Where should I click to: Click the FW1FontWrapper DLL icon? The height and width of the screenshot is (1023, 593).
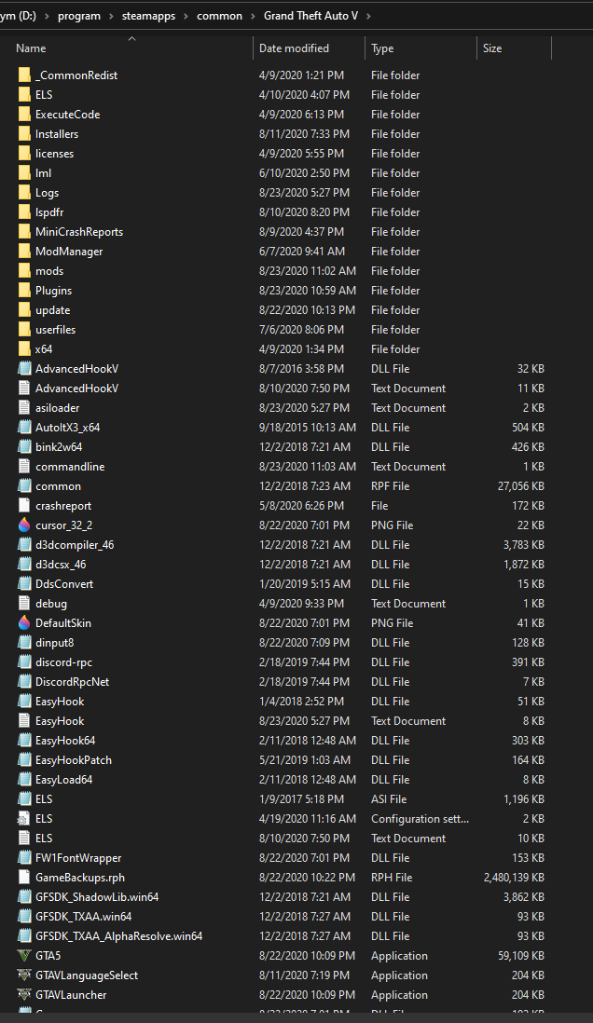[24, 858]
